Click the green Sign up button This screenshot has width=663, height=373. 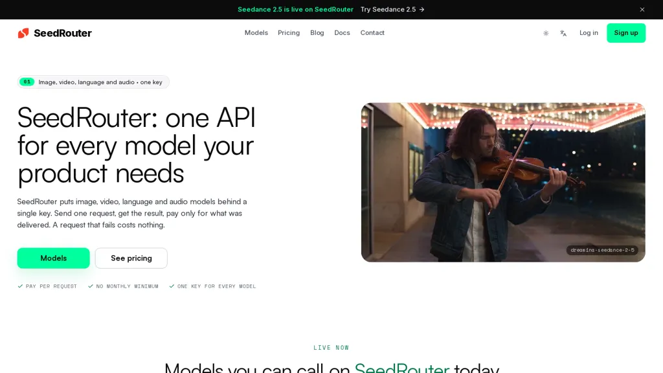tap(626, 33)
